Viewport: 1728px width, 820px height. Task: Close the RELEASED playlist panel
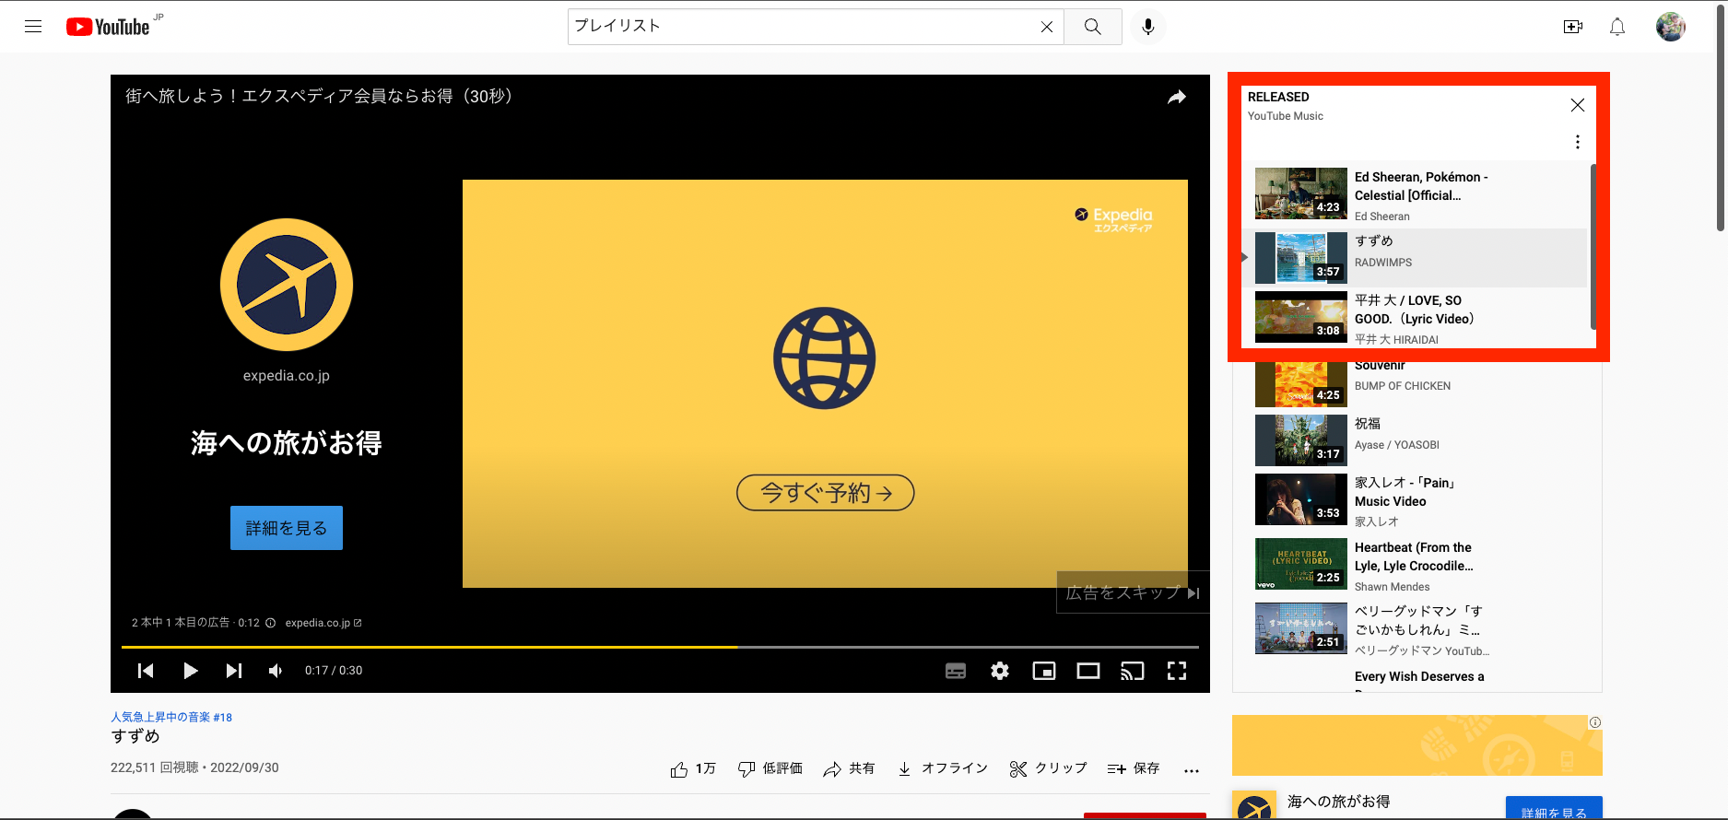[1578, 105]
